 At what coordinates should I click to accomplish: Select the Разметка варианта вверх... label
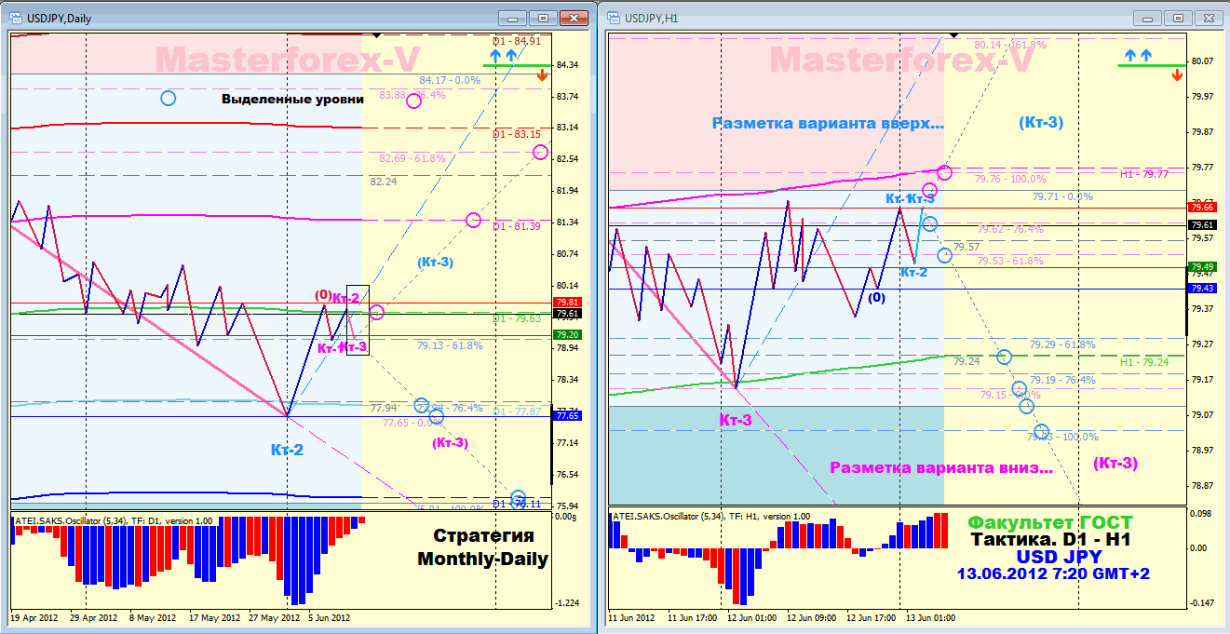(x=829, y=123)
